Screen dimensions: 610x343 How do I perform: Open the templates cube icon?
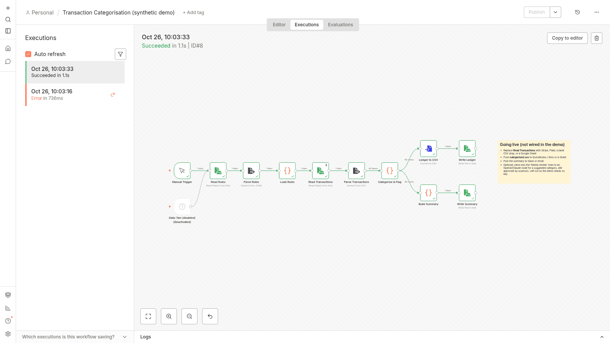pyautogui.click(x=8, y=295)
